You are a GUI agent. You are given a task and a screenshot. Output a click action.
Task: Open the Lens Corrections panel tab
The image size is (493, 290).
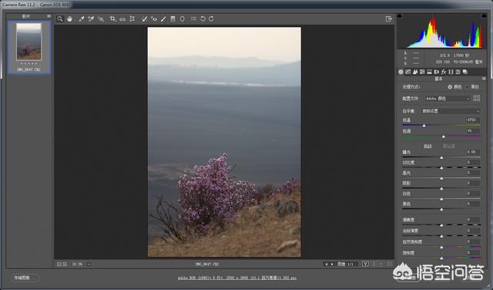[x=437, y=72]
